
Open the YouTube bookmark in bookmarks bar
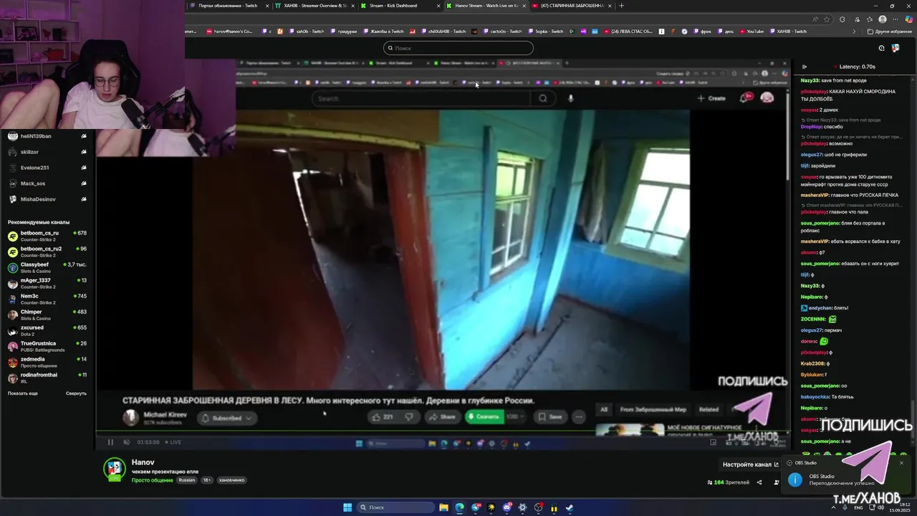[751, 32]
